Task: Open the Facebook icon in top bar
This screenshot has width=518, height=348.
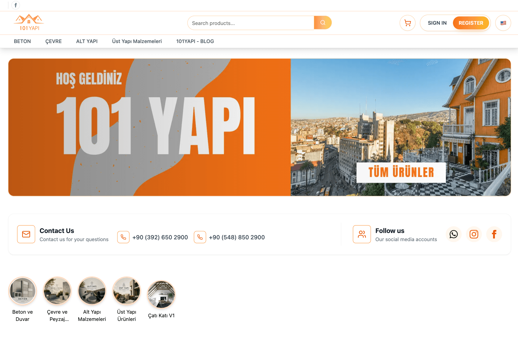Action: (16, 5)
